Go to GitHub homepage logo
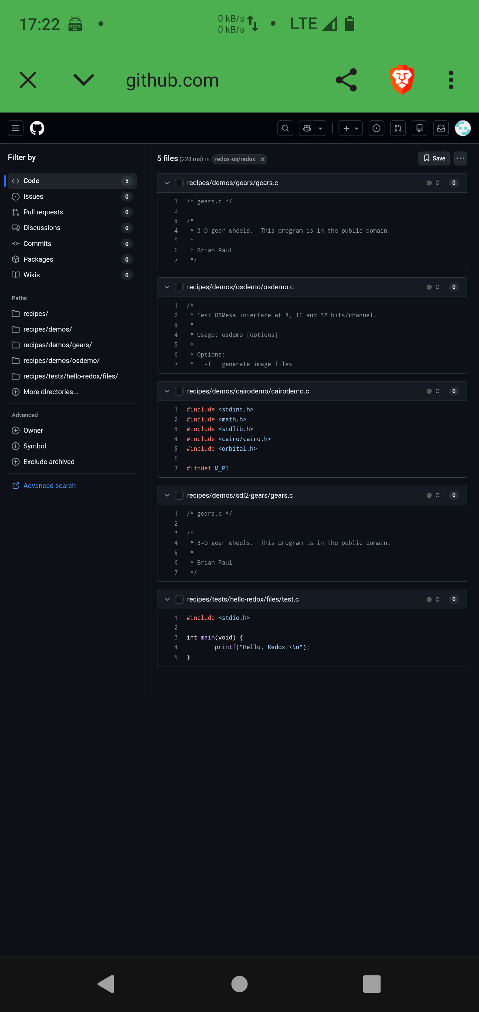Image resolution: width=479 pixels, height=1012 pixels. 37,128
